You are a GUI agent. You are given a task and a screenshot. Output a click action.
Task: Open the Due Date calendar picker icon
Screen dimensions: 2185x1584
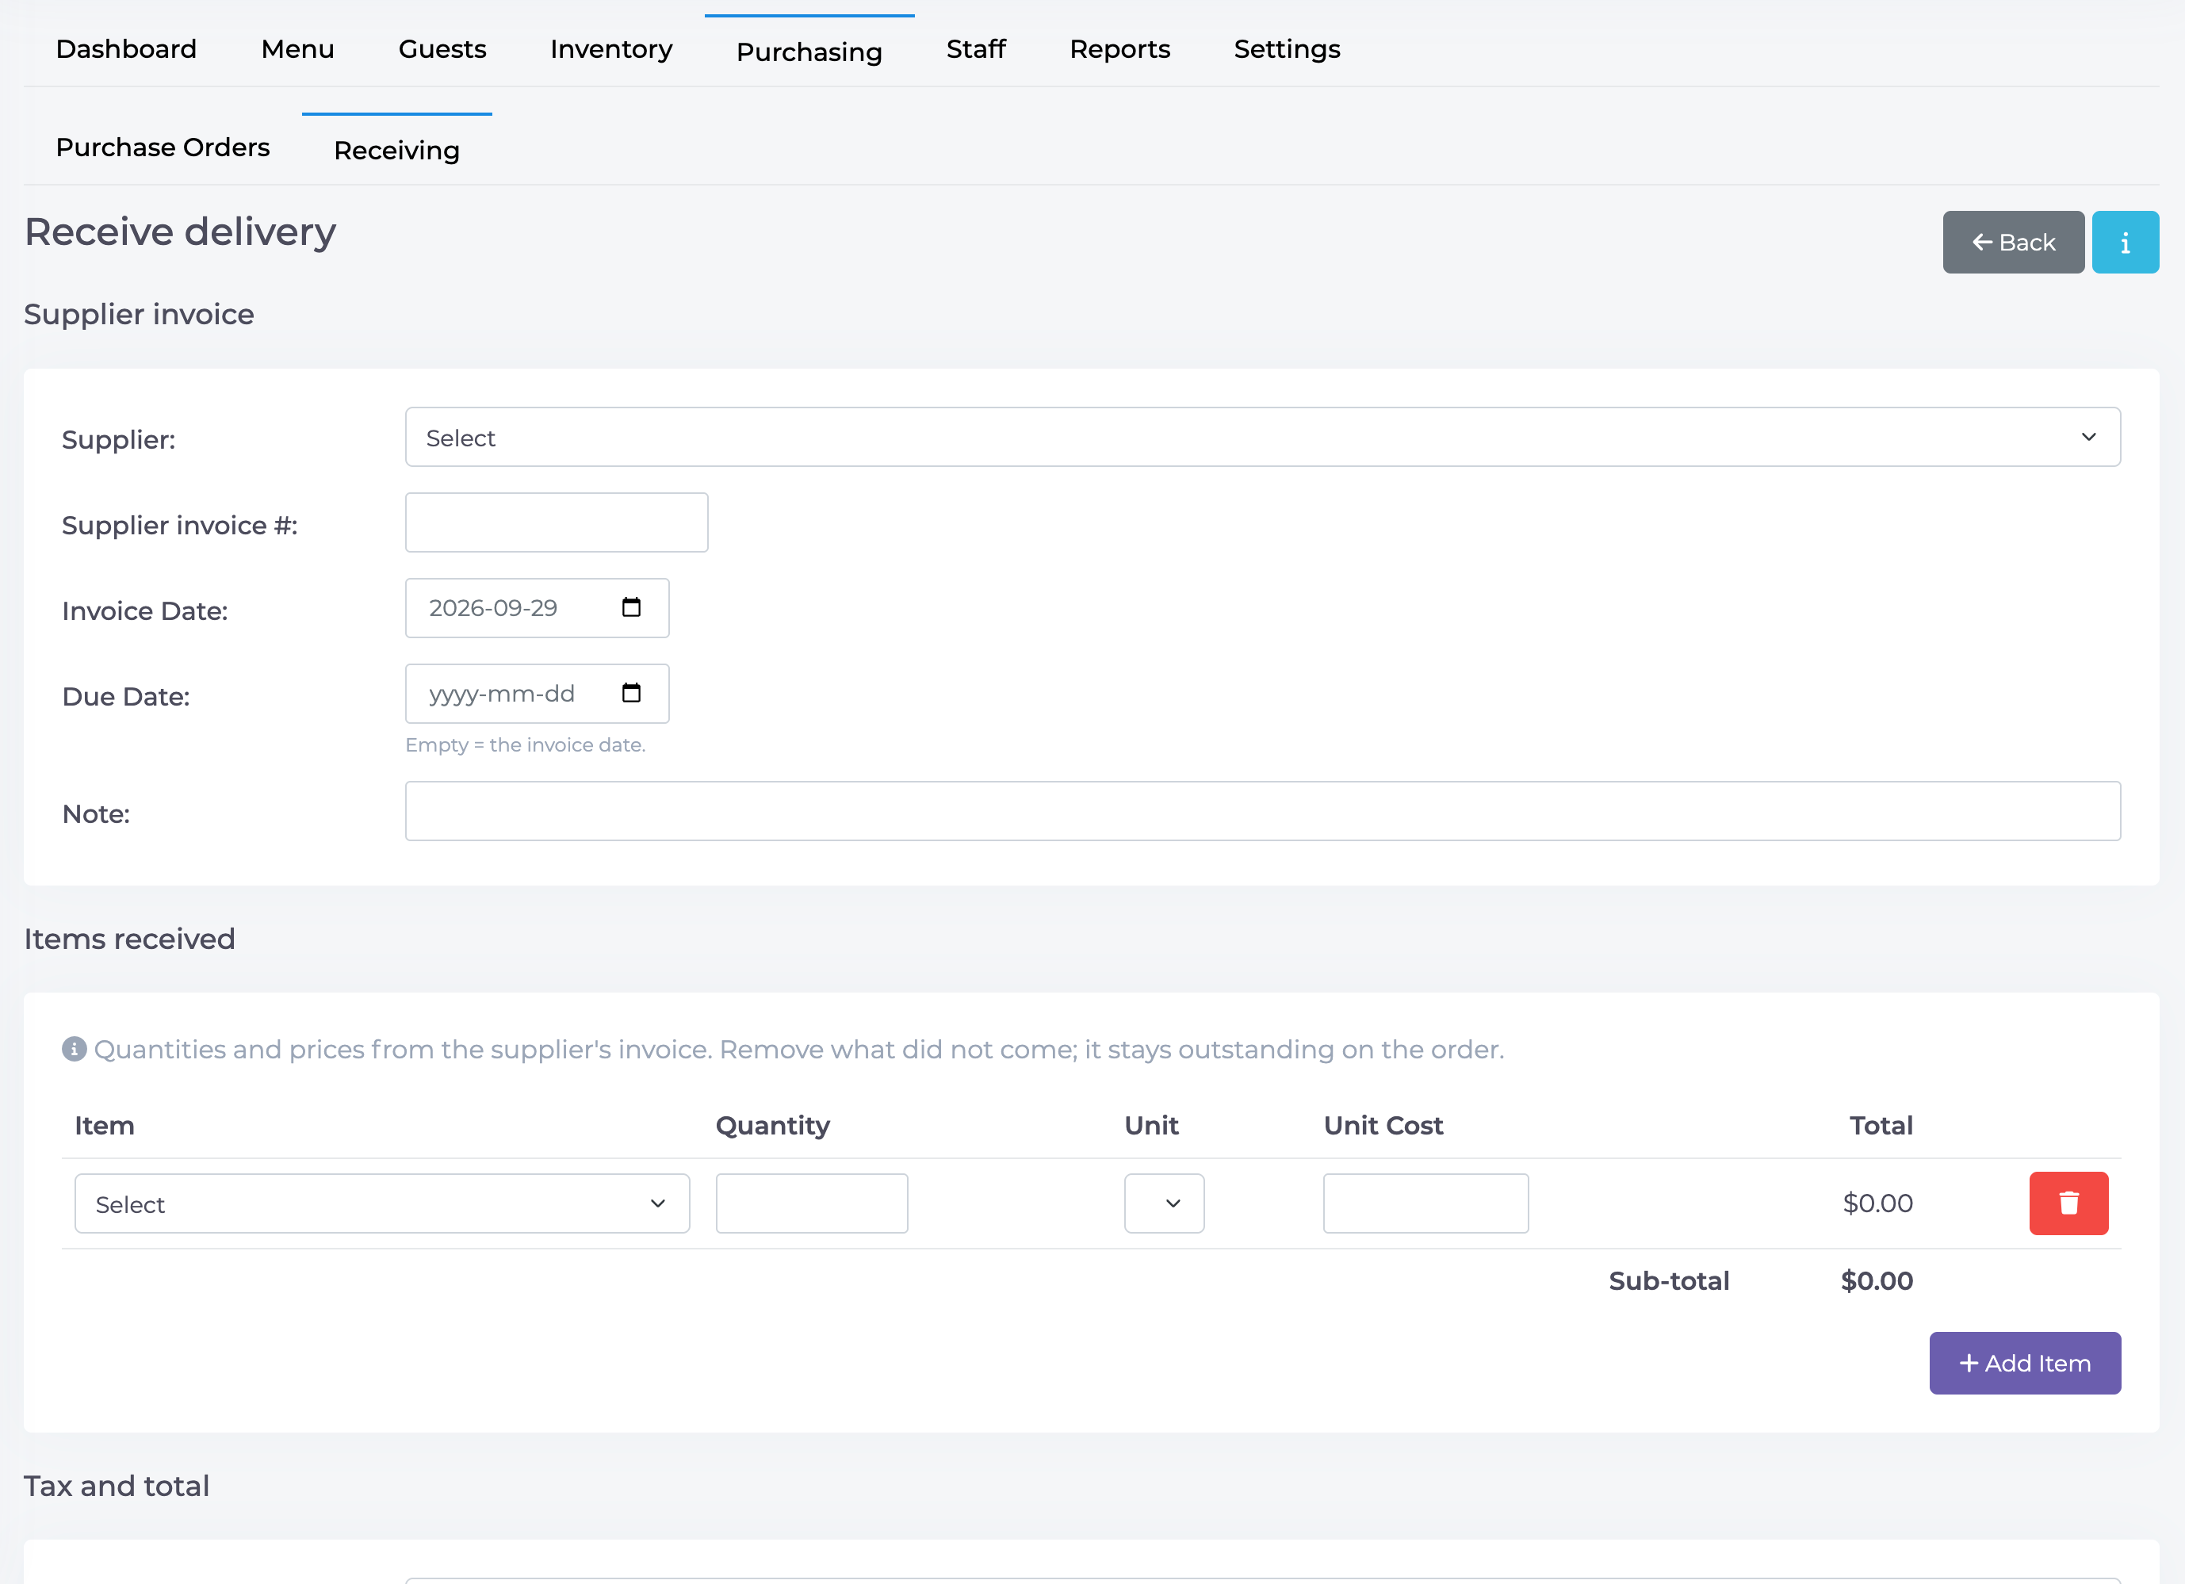point(631,693)
